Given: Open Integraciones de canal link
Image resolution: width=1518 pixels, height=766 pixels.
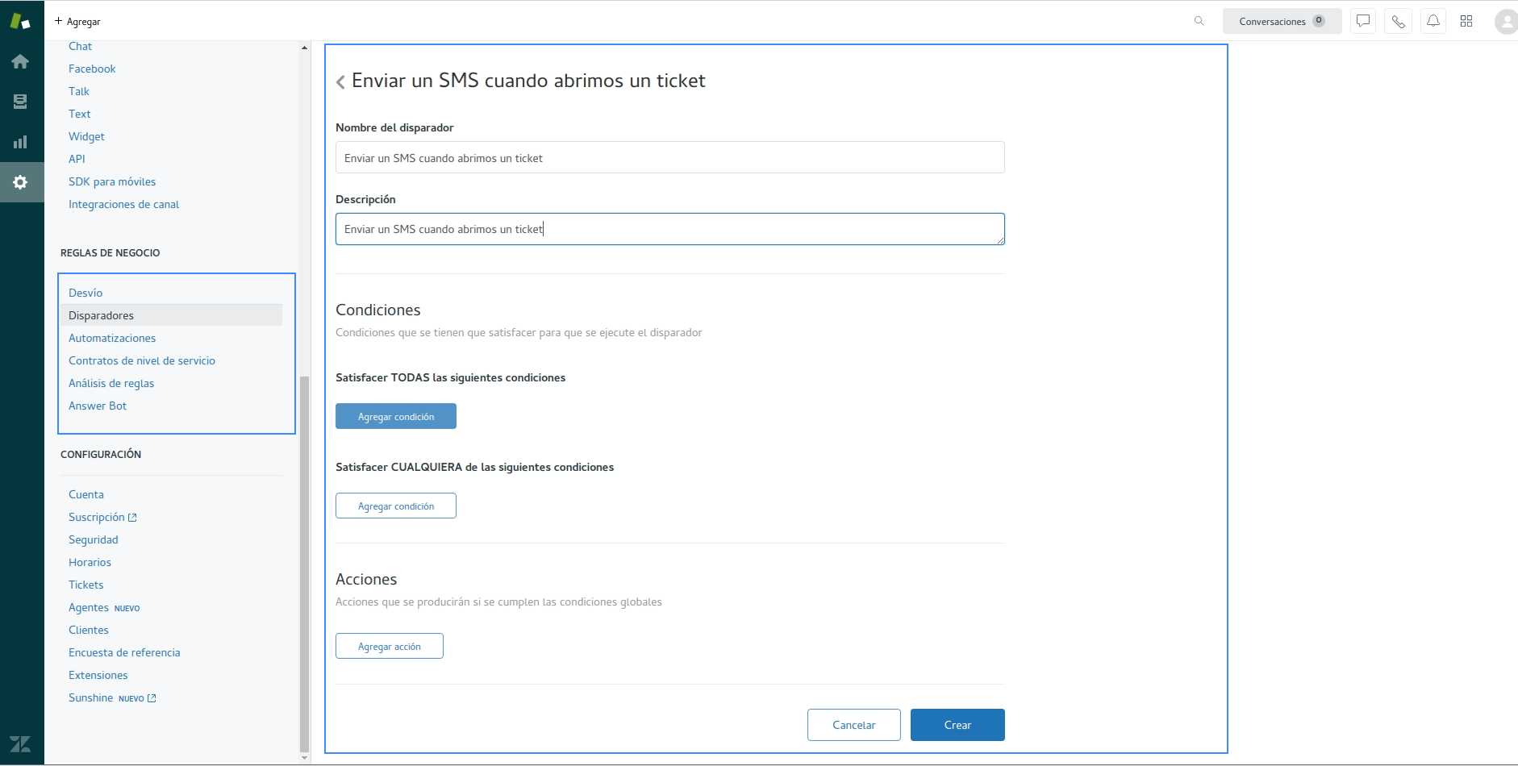Looking at the screenshot, I should [123, 204].
